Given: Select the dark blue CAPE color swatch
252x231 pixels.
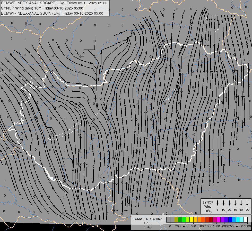Looking at the screenshot, I should (x=230, y=219).
